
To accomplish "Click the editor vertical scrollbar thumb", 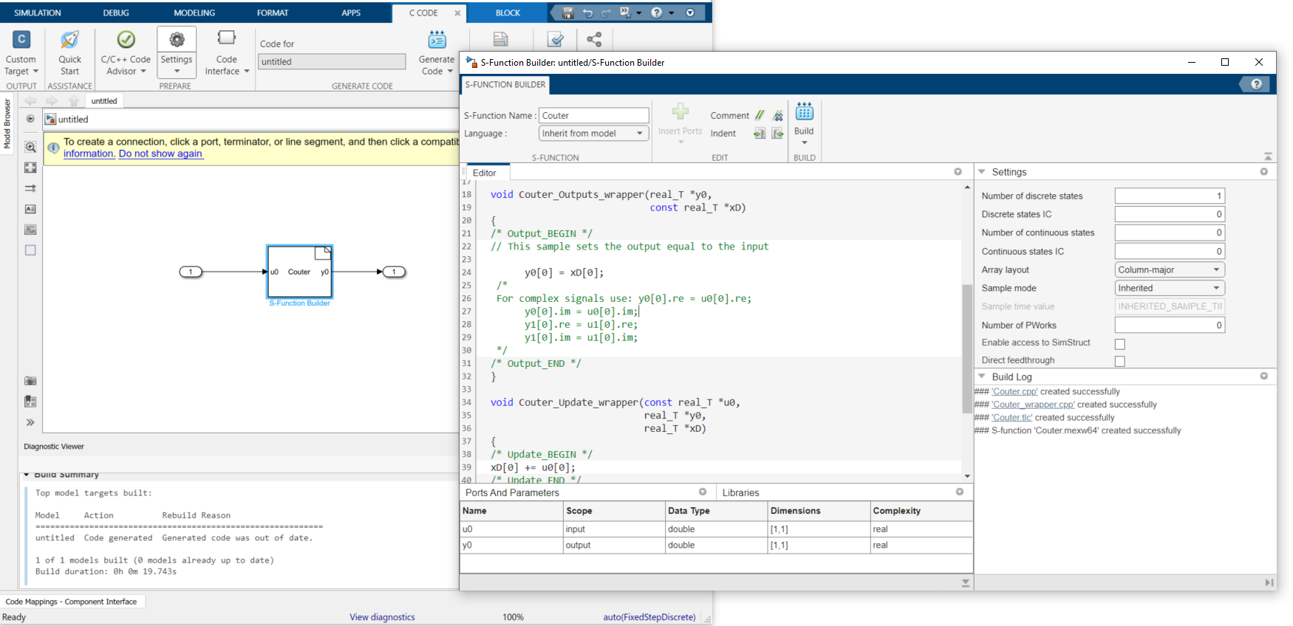I will coord(967,348).
